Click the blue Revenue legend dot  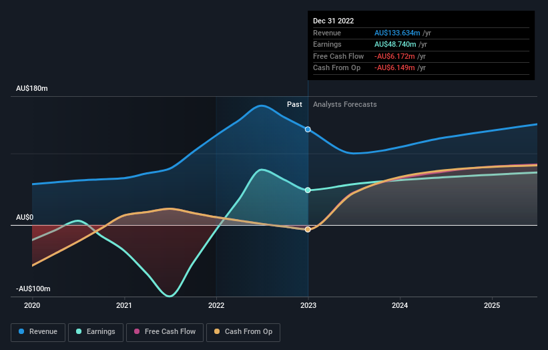click(x=21, y=331)
